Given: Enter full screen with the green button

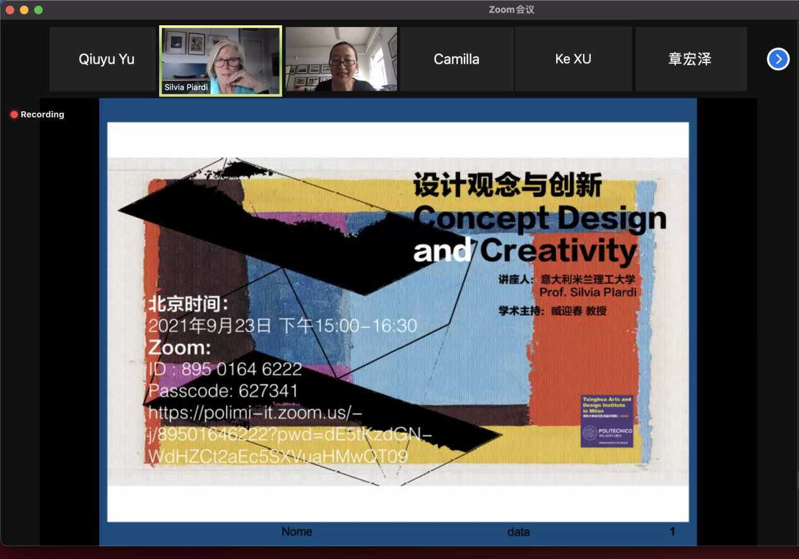Looking at the screenshot, I should click(38, 10).
